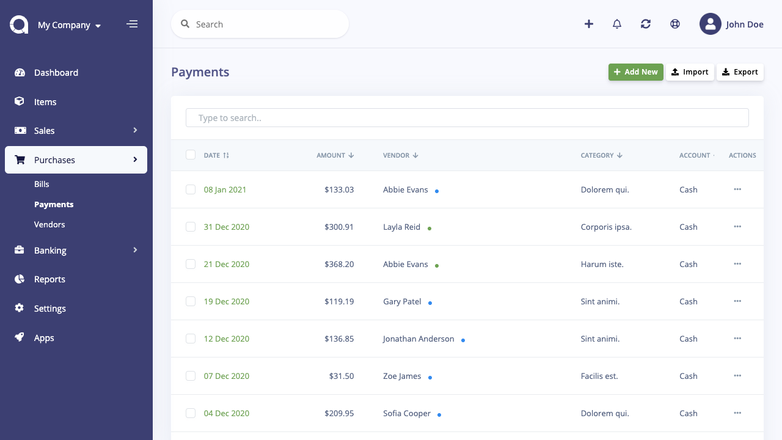Collapse the Purchases menu chevron
The width and height of the screenshot is (782, 440).
(x=135, y=159)
